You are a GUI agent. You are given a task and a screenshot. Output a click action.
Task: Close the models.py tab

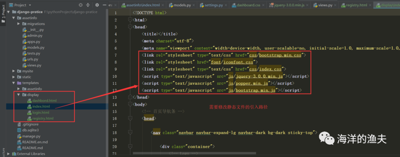pos(194,5)
